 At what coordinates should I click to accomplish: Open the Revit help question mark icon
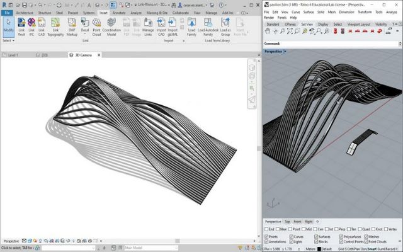point(221,5)
